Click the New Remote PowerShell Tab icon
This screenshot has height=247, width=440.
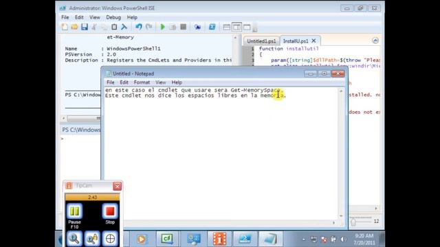click(197, 27)
